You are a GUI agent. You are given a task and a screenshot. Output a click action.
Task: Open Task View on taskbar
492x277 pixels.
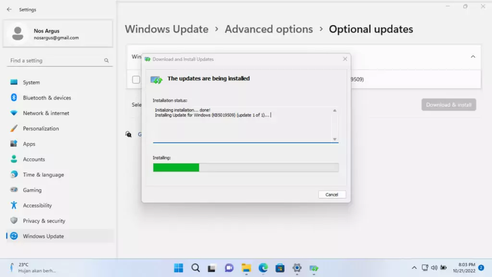[x=212, y=268]
